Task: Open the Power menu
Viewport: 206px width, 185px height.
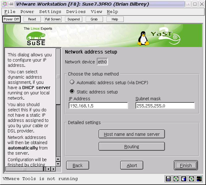Action: coord(27,12)
